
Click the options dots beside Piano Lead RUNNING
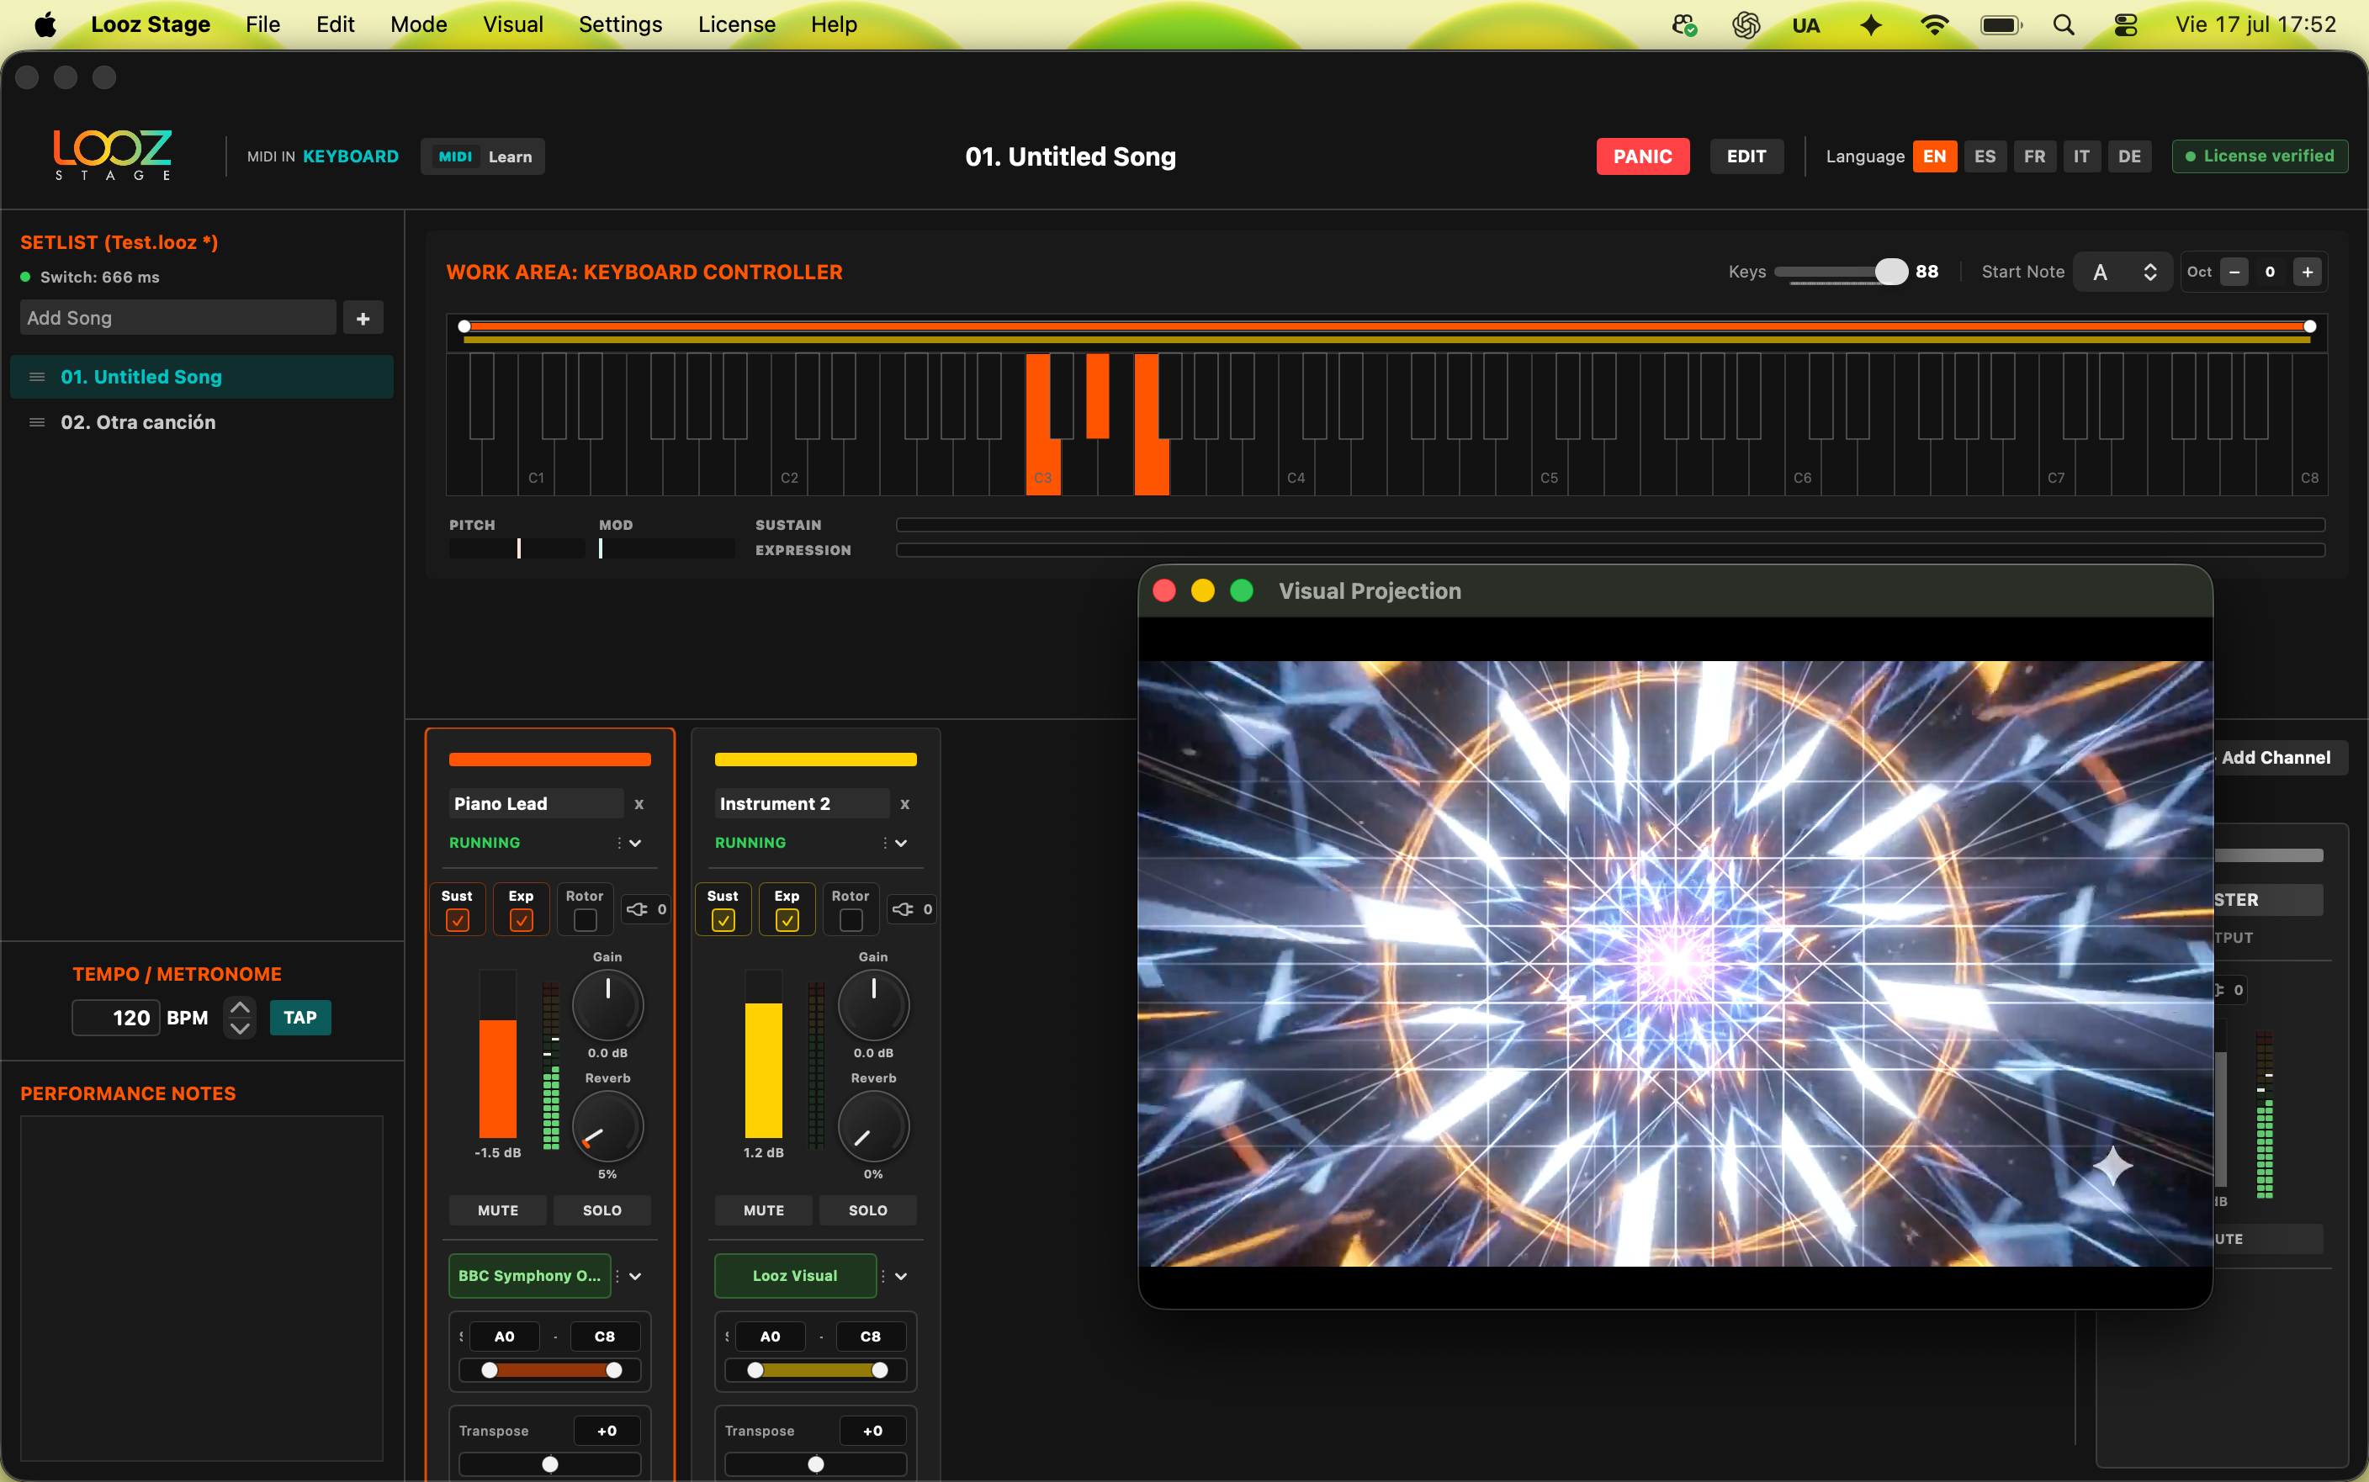pos(618,843)
